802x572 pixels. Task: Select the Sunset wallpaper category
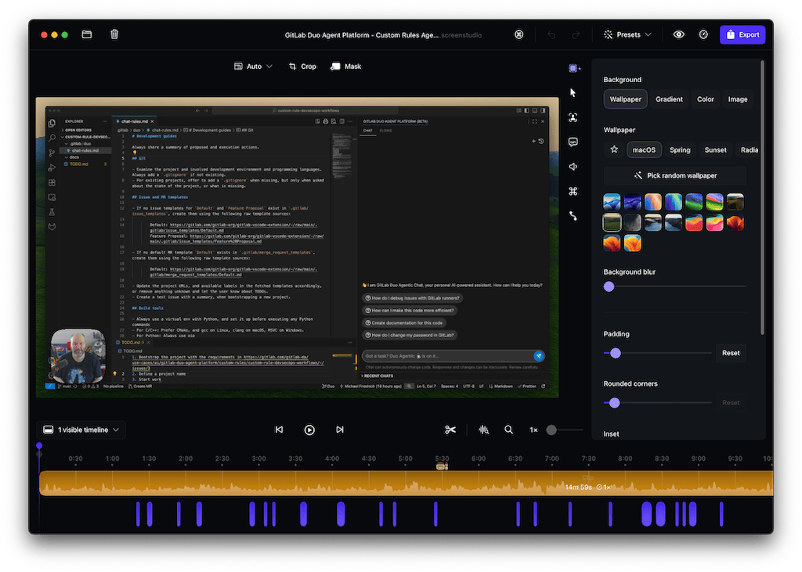click(x=715, y=149)
